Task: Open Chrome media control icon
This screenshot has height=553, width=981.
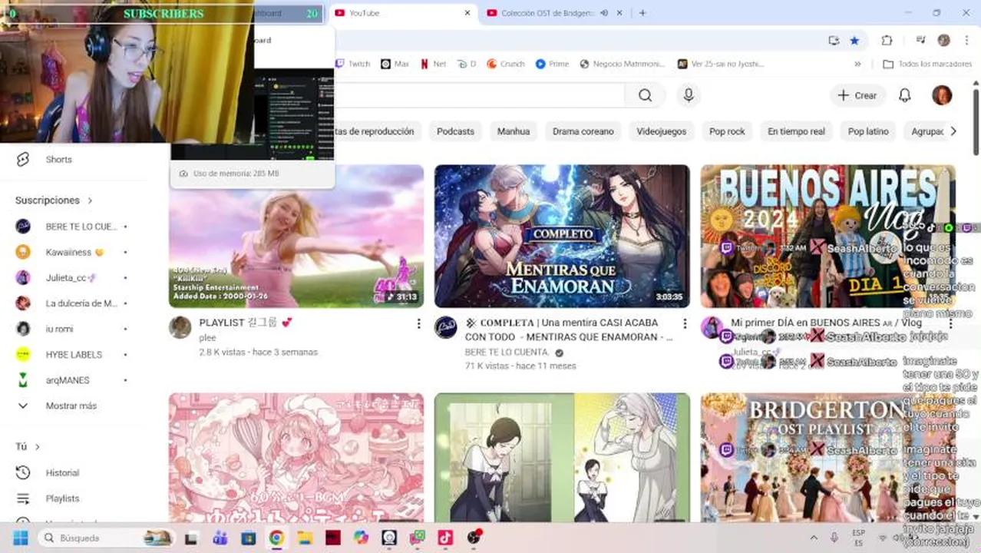Action: point(920,41)
